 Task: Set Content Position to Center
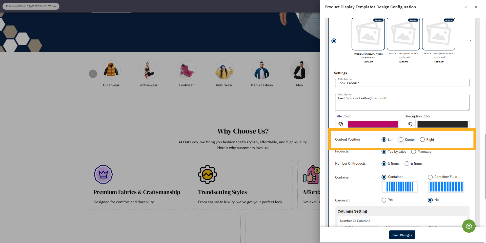pos(401,139)
